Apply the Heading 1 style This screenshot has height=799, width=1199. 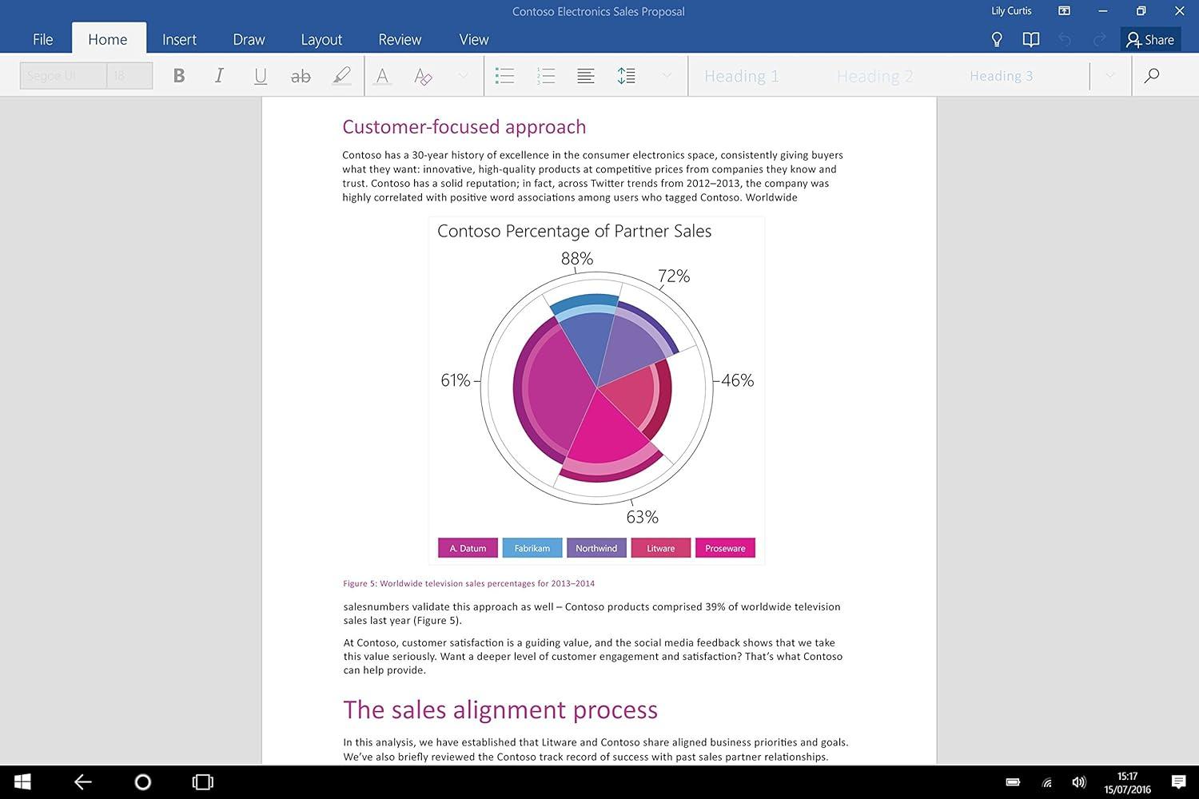(x=741, y=75)
